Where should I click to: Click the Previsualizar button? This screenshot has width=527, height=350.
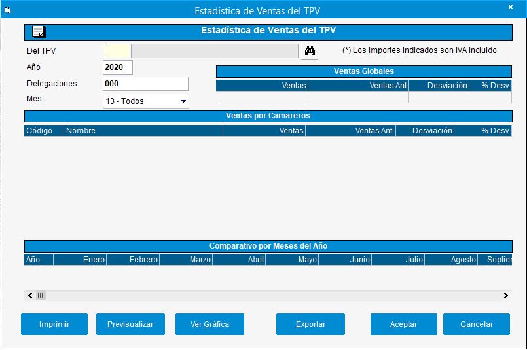[x=130, y=324]
